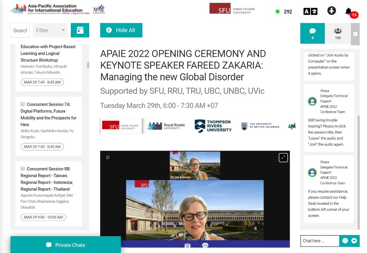Switch to the attendees tab showing 159
This screenshot has width=367, height=253.
338,33
